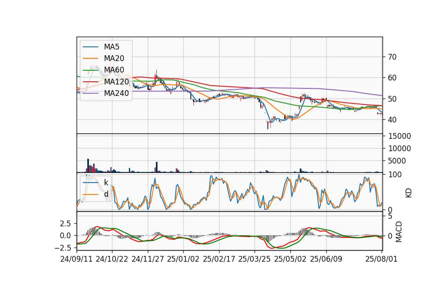Click the blue MA5 legend line sample
This screenshot has width=425, height=305.
coord(90,47)
